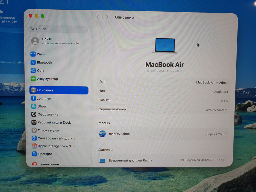The height and width of the screenshot is (192, 256).
Task: Click the user avatar icon next to Войти
Action: tap(35, 41)
